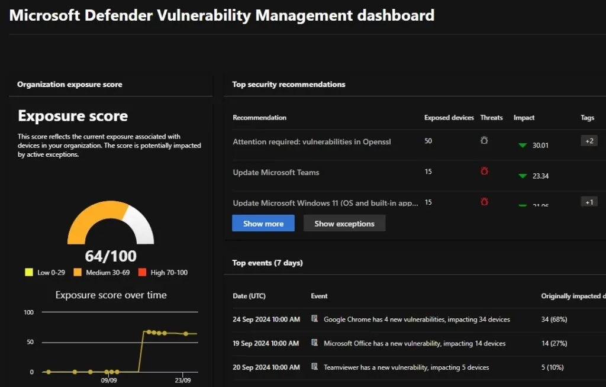Click the Show more button
This screenshot has width=606, height=387.
[263, 224]
